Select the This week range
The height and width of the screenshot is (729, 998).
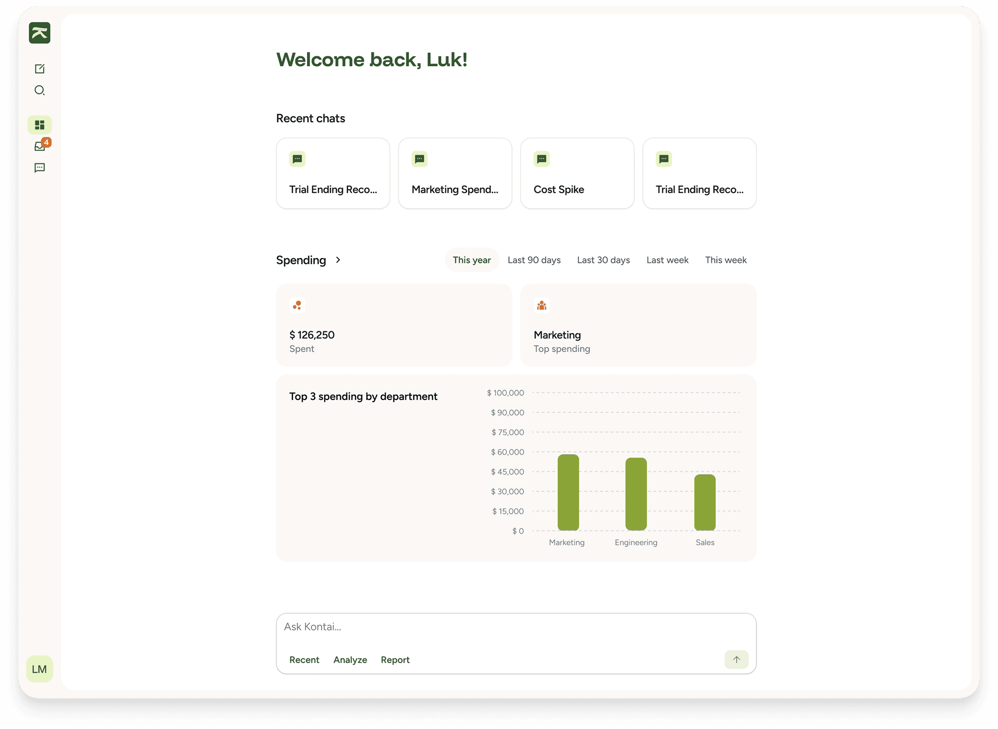[x=725, y=260]
